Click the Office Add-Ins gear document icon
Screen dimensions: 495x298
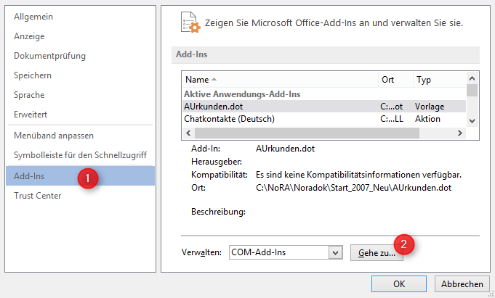(189, 23)
